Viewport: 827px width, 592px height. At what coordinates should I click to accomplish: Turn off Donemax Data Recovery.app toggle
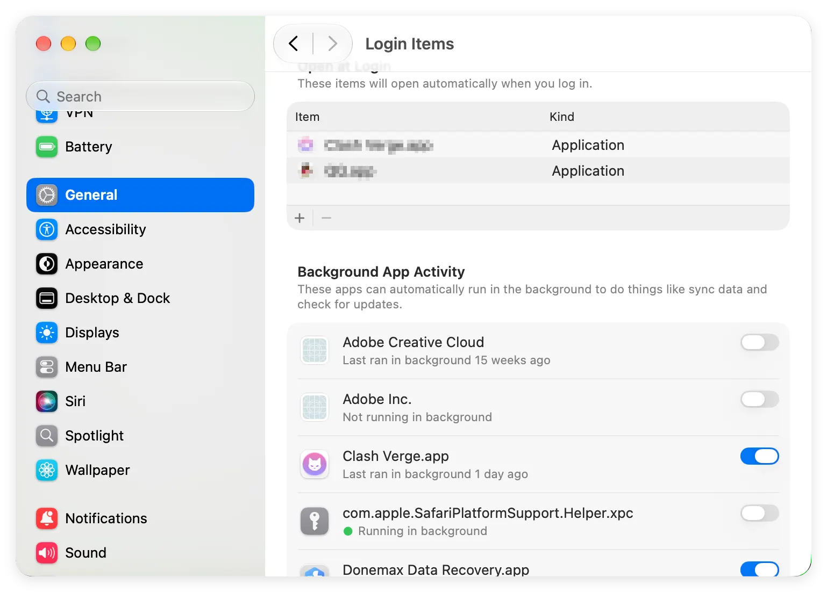(x=760, y=569)
